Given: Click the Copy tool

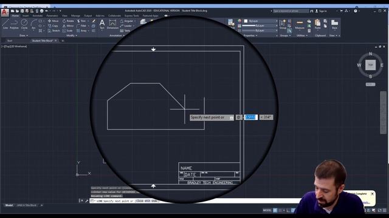Looking at the screenshot, I should point(53,25).
